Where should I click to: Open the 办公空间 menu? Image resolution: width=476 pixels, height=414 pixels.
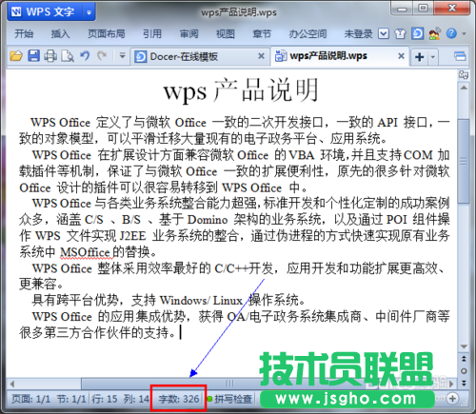307,33
